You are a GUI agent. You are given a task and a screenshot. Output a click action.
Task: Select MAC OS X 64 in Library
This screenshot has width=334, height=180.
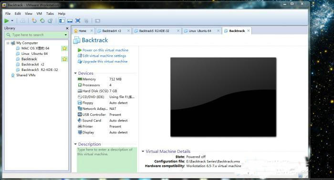coord(35,48)
